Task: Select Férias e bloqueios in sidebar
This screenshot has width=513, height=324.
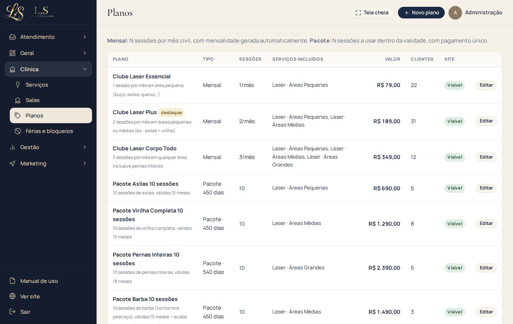Action: (51, 131)
